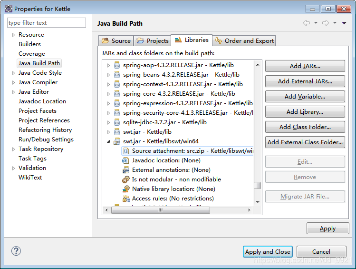Image resolution: width=356 pixels, height=269 pixels.
Task: Click the list scroll-down arrow
Action: pos(258,202)
